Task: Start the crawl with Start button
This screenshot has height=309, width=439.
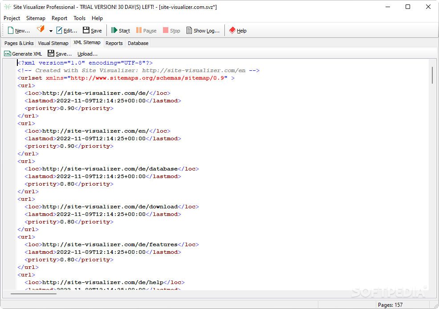Action: pyautogui.click(x=120, y=31)
